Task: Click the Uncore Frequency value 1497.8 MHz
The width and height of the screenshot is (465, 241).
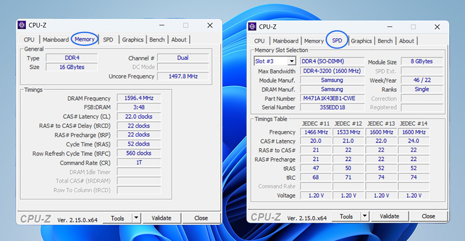Action: click(x=183, y=76)
